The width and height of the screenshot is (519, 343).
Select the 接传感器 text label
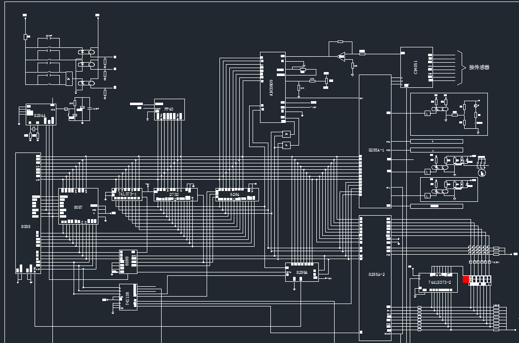[479, 67]
